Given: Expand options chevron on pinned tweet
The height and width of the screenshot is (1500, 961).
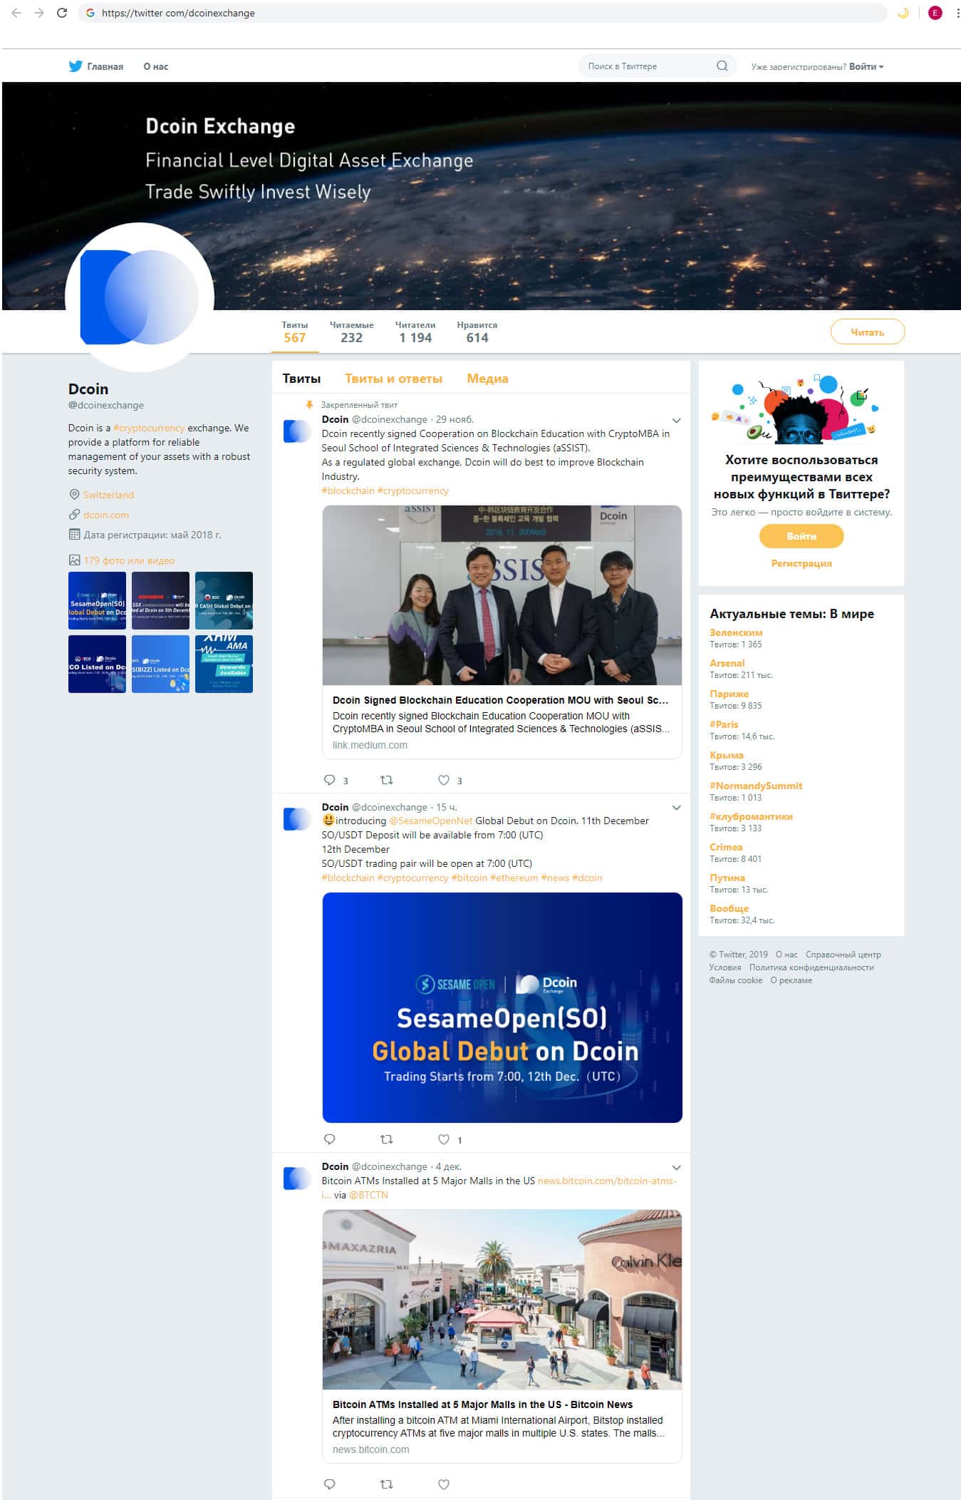Looking at the screenshot, I should click(x=677, y=421).
